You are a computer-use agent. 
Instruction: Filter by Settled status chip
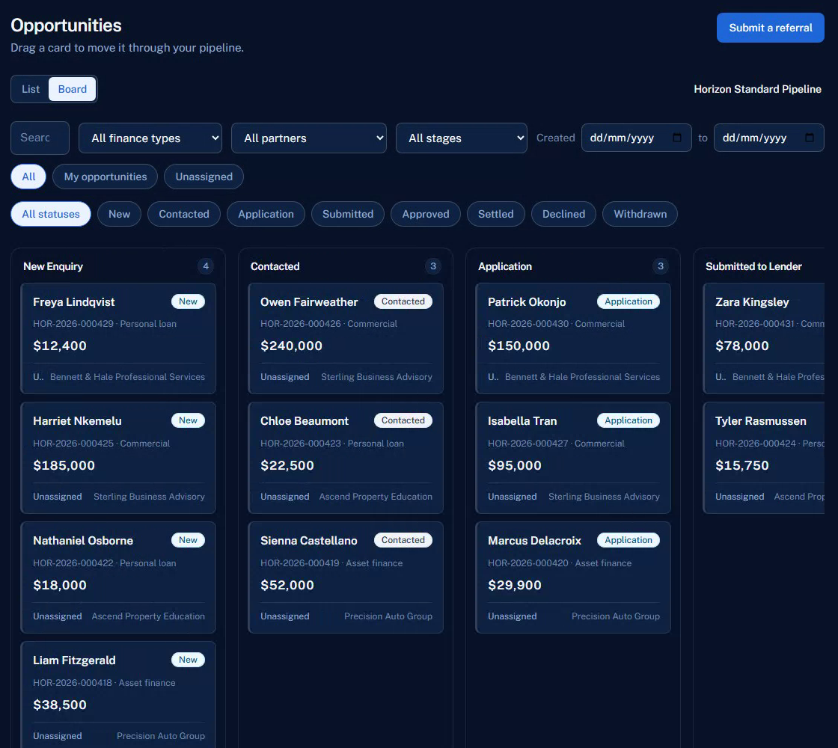click(x=496, y=214)
